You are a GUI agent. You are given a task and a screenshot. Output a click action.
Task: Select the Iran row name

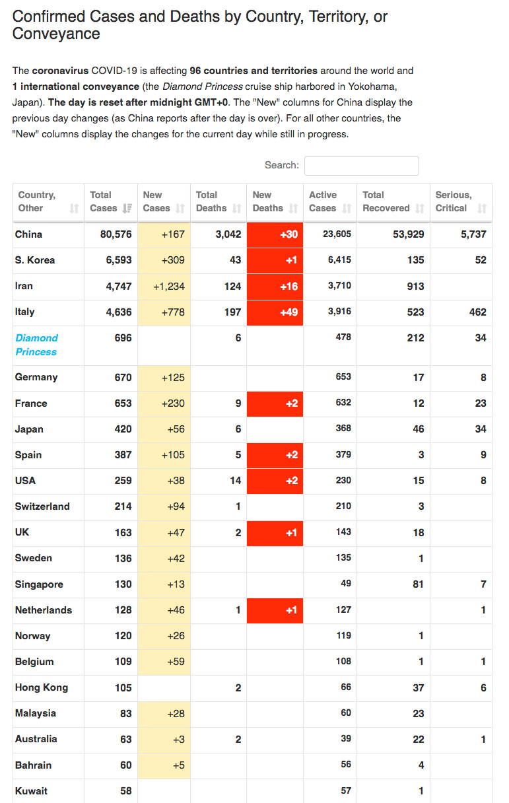24,286
